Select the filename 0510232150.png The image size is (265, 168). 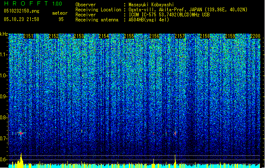[x=21, y=11]
